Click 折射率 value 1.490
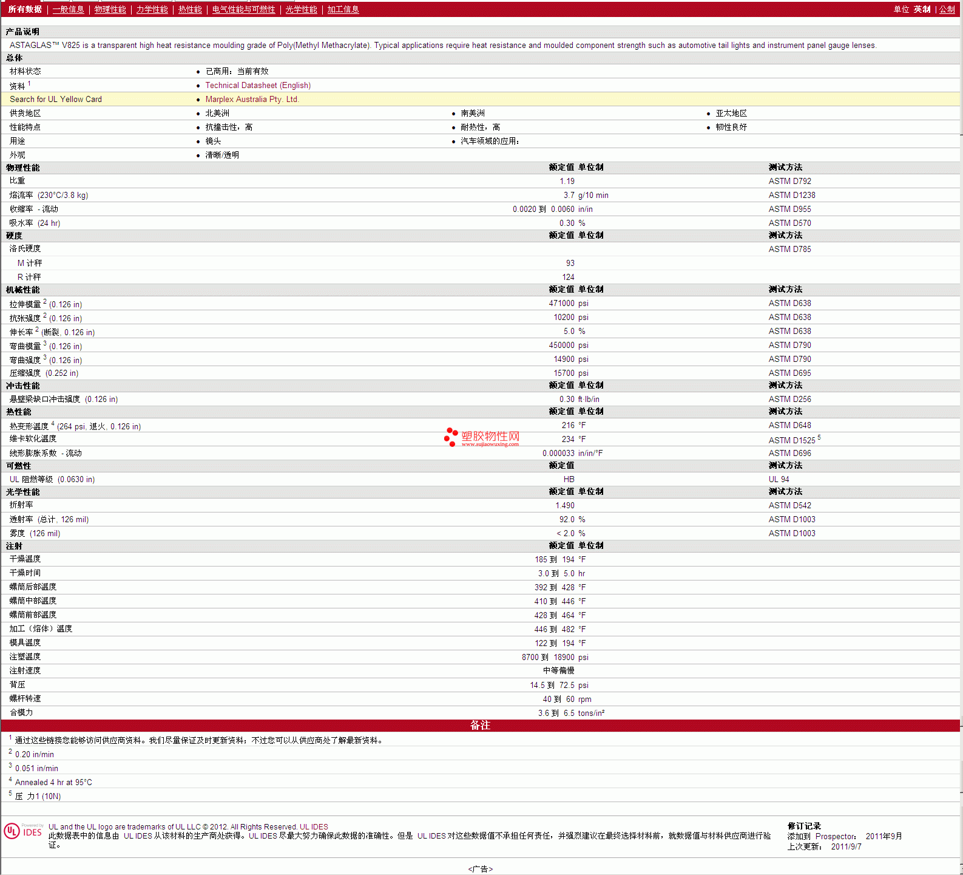 click(x=565, y=505)
